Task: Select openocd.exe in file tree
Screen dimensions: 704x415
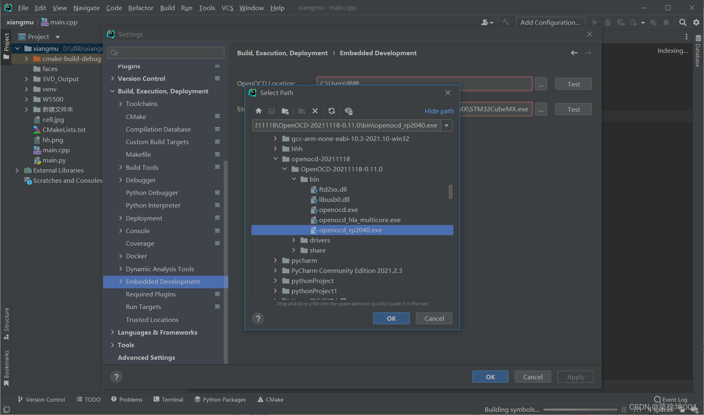Action: click(338, 210)
